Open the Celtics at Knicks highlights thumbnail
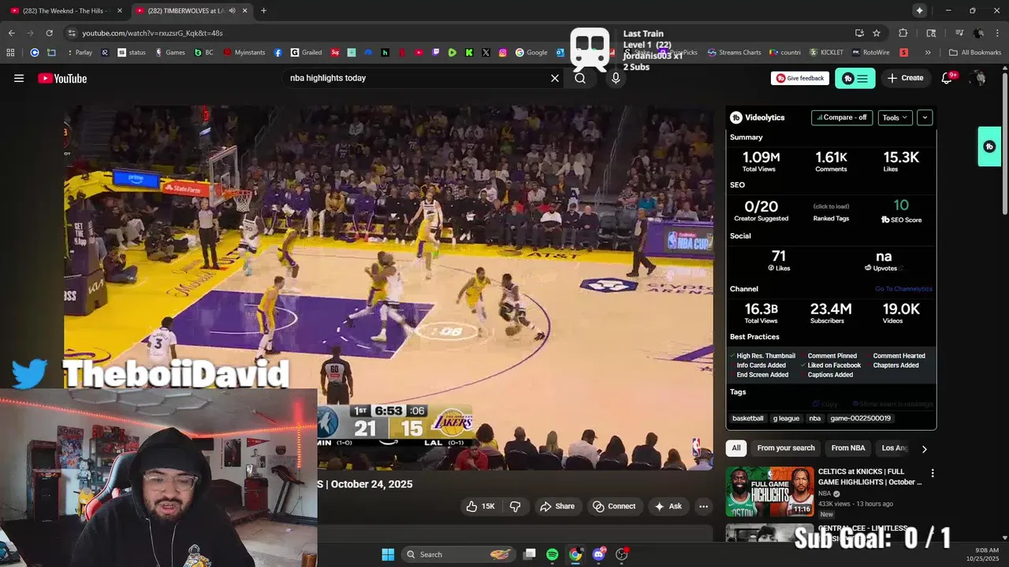This screenshot has height=567, width=1009. click(x=769, y=492)
